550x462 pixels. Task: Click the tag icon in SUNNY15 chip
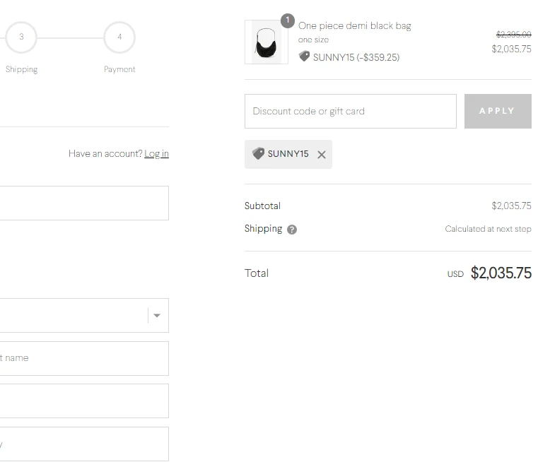click(x=259, y=153)
